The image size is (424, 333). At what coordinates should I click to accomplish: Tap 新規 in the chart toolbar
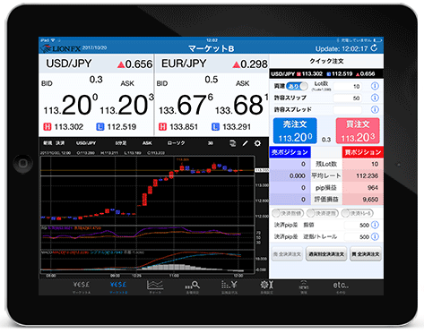point(48,143)
